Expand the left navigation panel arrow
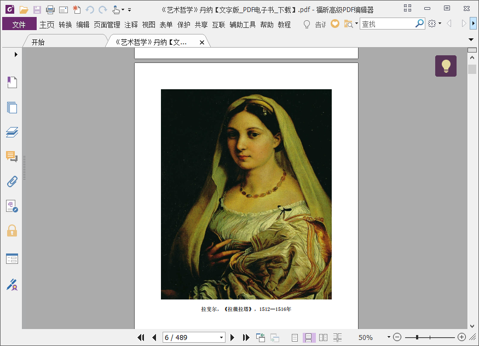Viewport: 479px width, 346px height. tap(16, 54)
